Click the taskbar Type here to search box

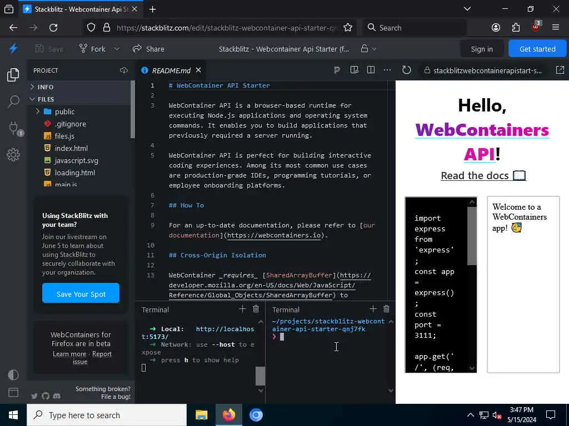107,415
